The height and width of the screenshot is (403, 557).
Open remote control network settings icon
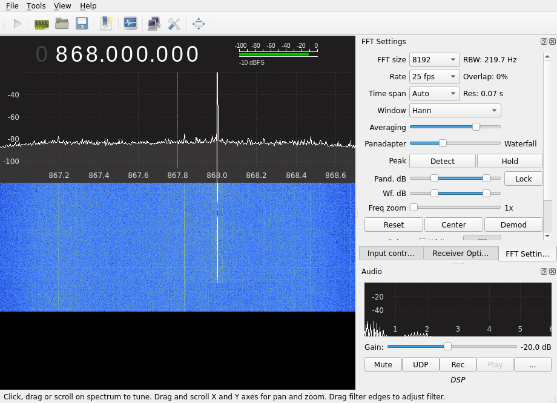[154, 24]
